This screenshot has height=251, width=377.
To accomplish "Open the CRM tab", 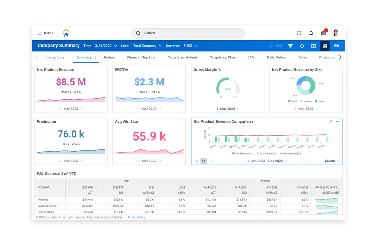I will 251,57.
